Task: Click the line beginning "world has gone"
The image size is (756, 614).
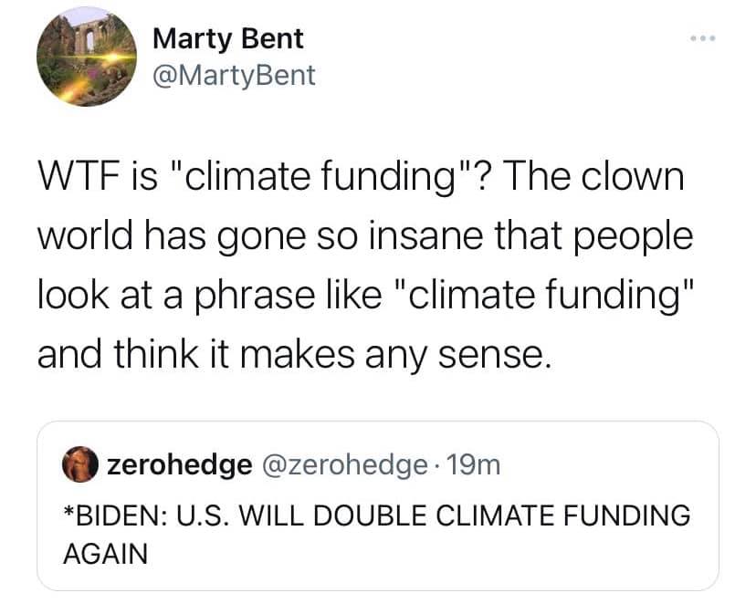Action: tap(364, 235)
